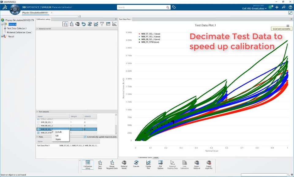The image size is (294, 177).
Task: Click the plus Add icon in top bar
Action: click(x=277, y=7)
